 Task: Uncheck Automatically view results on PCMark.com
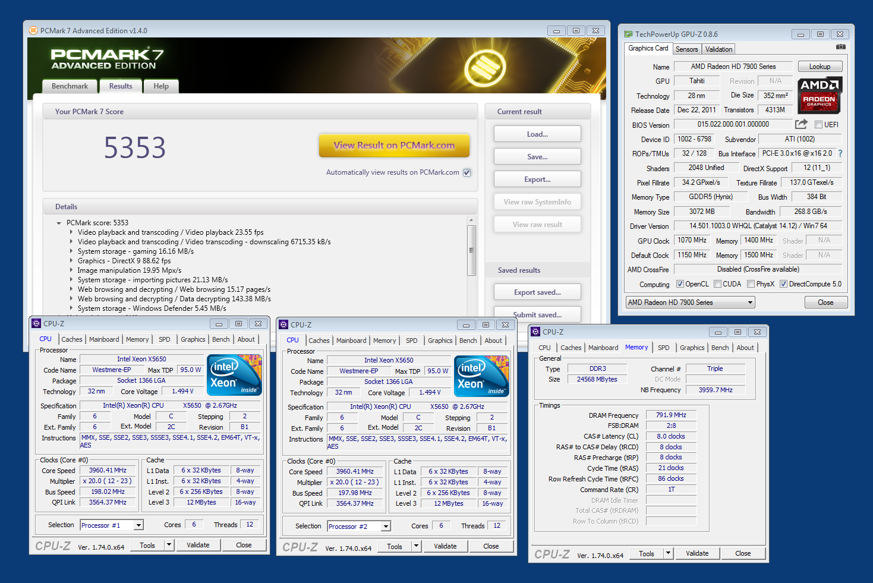coord(467,172)
